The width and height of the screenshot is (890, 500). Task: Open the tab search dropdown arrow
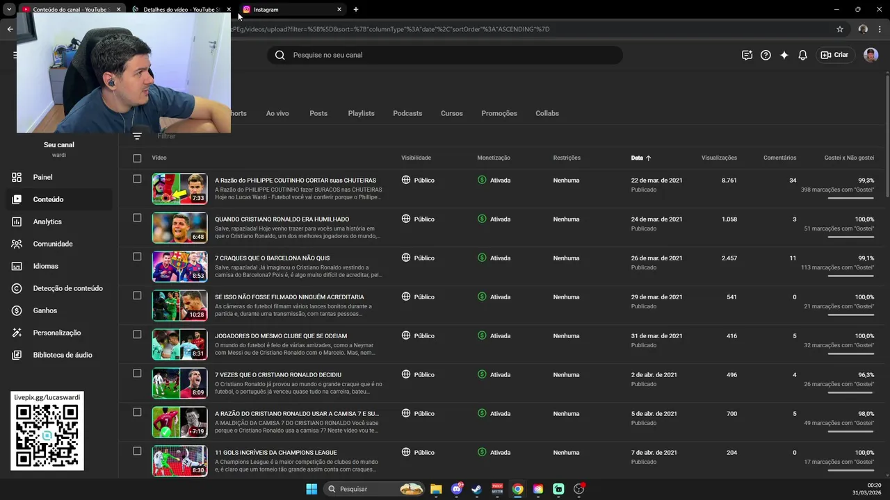(9, 10)
